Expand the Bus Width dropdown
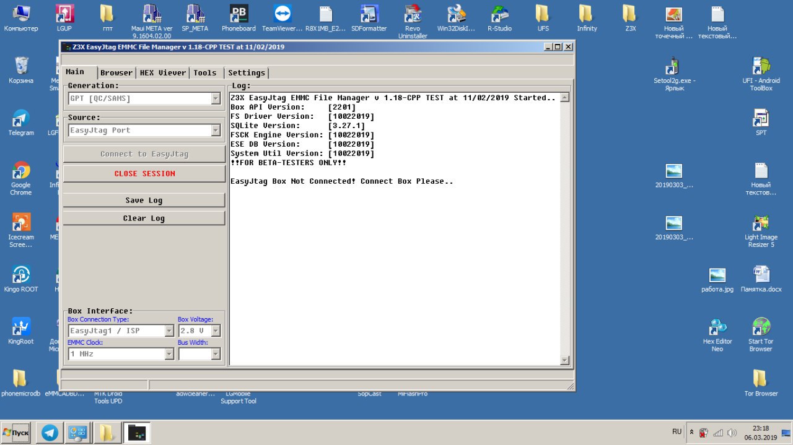 216,354
